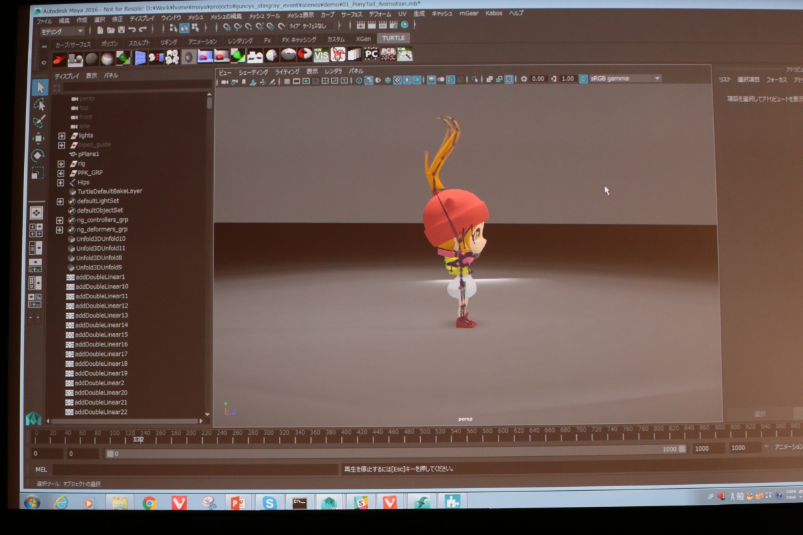Open Google Chrome from the taskbar
Image resolution: width=803 pixels, height=535 pixels.
149,502
